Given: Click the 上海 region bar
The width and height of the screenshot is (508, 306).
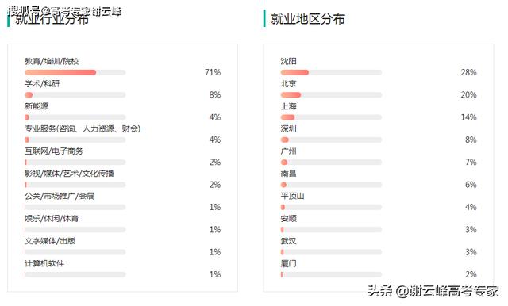Looking at the screenshot, I should point(331,117).
